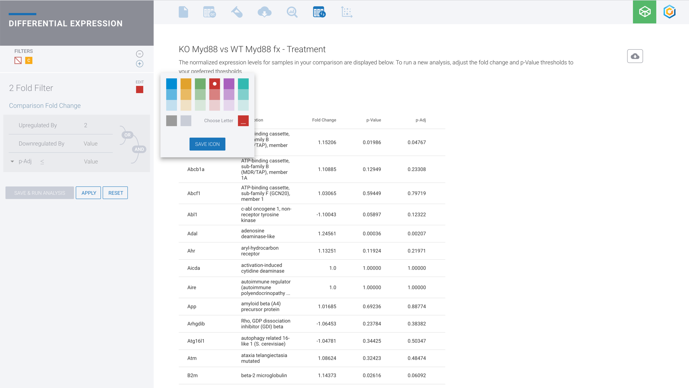Click the Save Icon button

[207, 144]
